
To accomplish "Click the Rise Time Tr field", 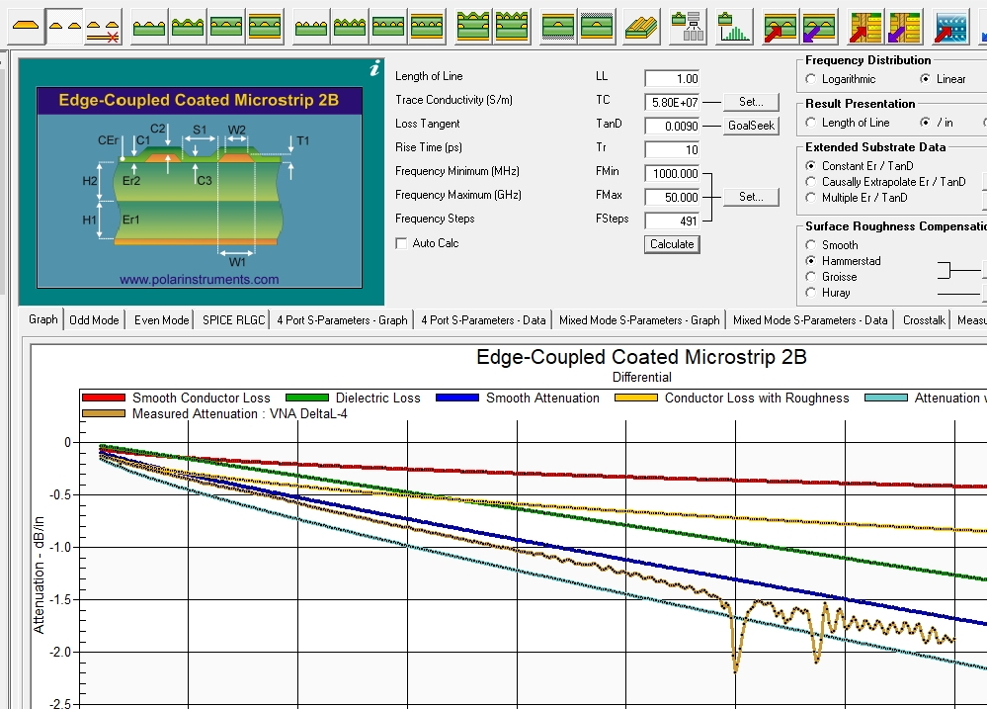I will [x=672, y=150].
